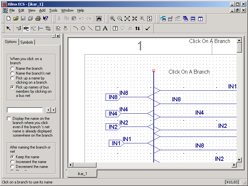Select the Add I/O Marker tool

click(x=48, y=28)
